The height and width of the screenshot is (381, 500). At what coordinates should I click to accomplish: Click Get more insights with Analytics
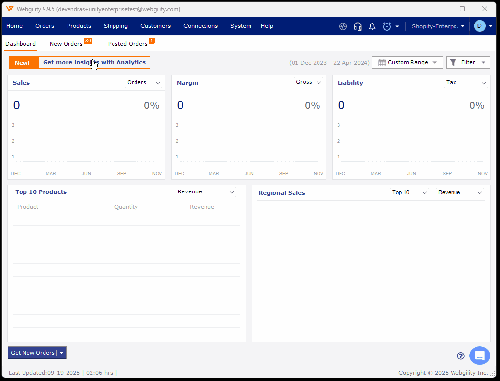coord(94,62)
